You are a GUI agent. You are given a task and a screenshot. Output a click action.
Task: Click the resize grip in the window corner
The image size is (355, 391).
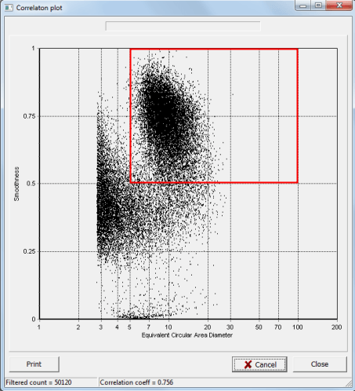[349, 384]
